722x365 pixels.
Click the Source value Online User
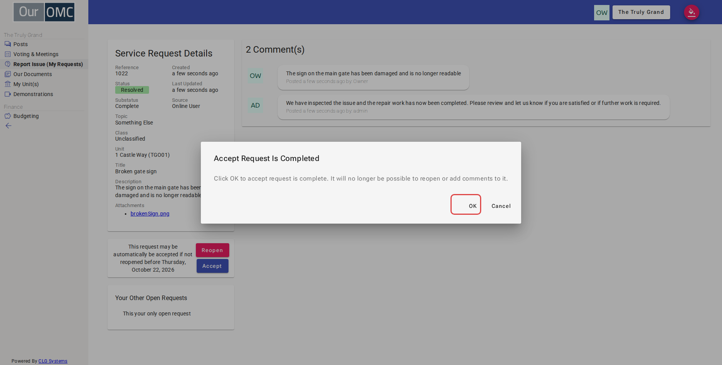[186, 106]
